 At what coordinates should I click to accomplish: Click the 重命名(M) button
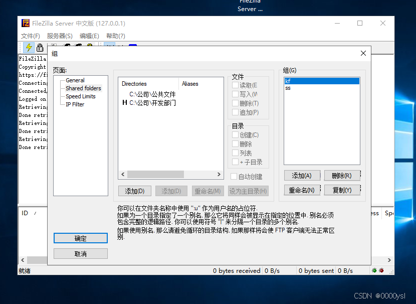tap(207, 191)
